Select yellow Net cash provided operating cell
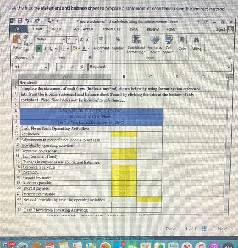Image resolution: width=238 pixels, height=248 pixels. pos(149,199)
